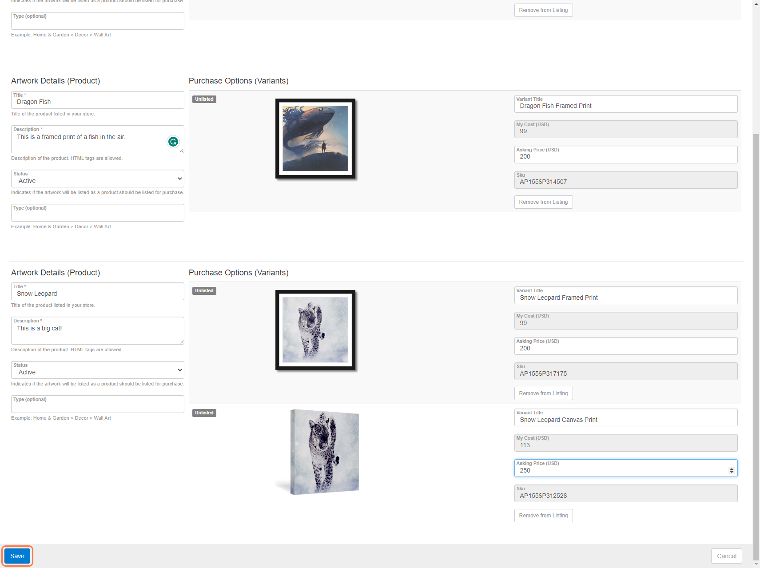Click the Sku AP1556P317175 field

[626, 371]
